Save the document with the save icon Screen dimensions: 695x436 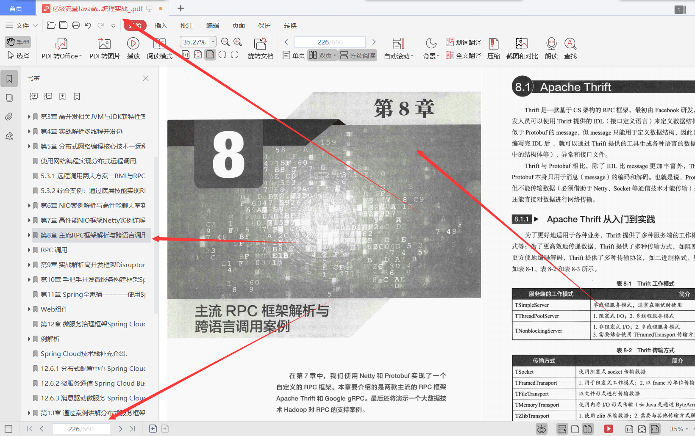tap(63, 25)
